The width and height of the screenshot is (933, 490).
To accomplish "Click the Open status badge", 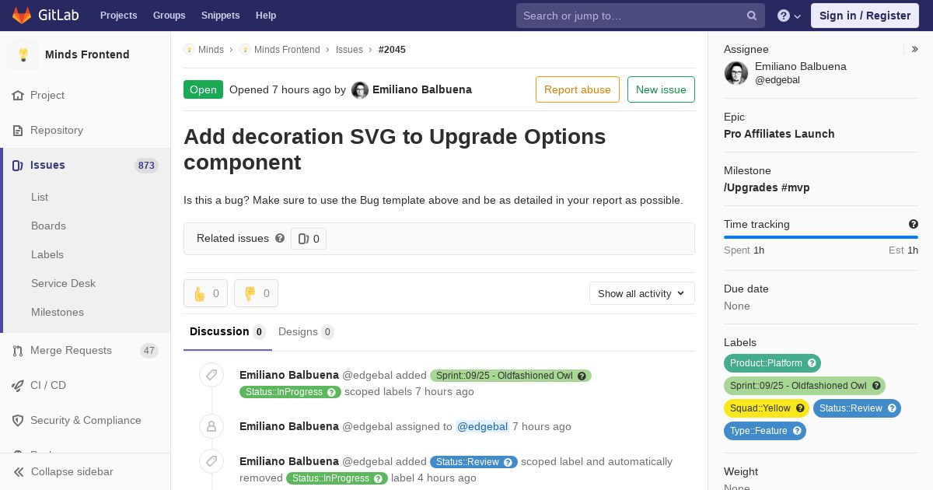I will [x=203, y=89].
